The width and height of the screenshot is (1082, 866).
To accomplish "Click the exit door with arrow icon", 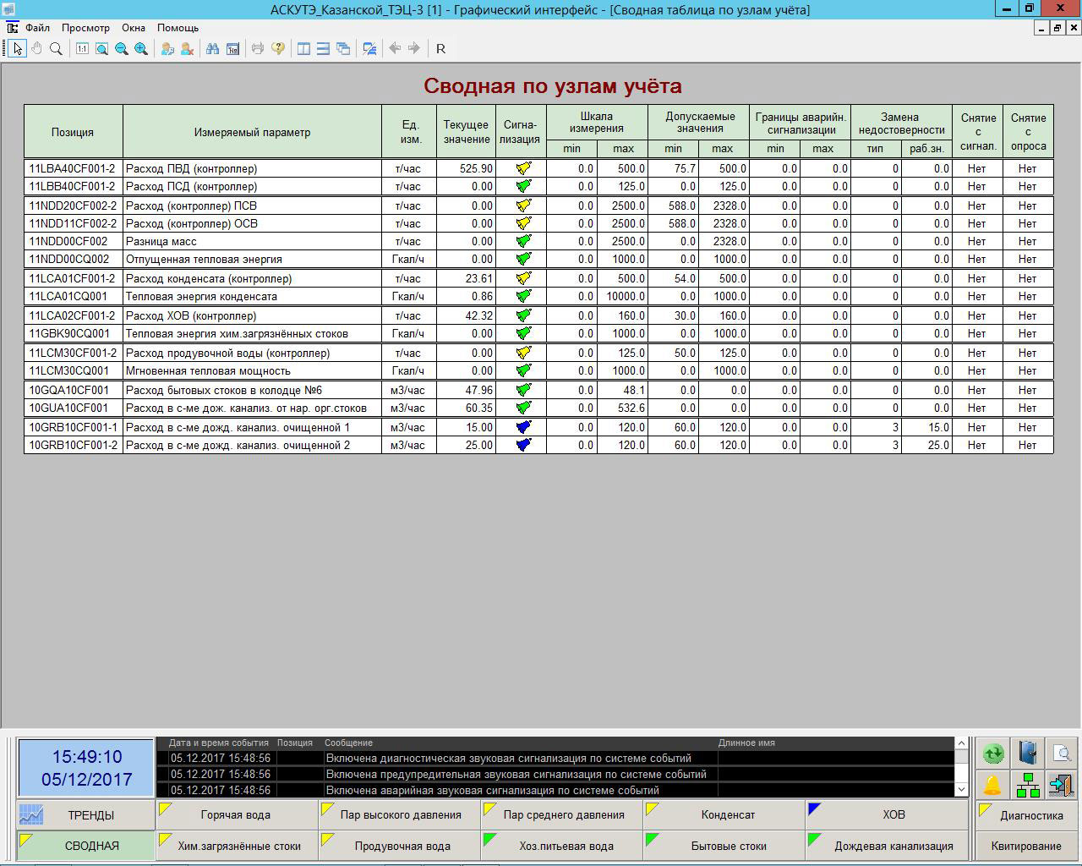I will click(1061, 785).
